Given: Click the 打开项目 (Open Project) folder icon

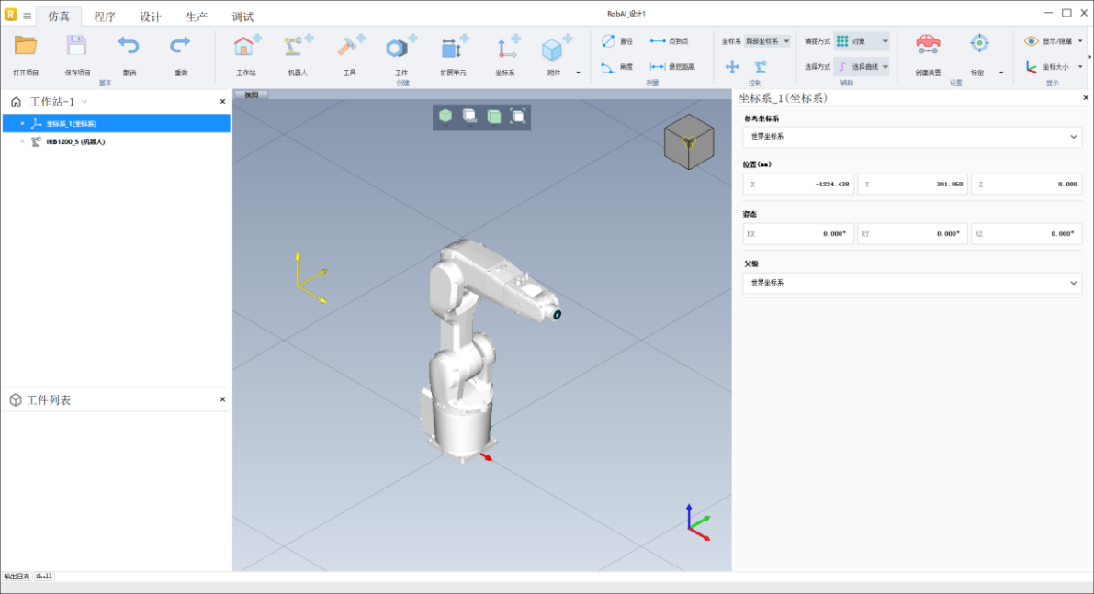Looking at the screenshot, I should point(26,46).
